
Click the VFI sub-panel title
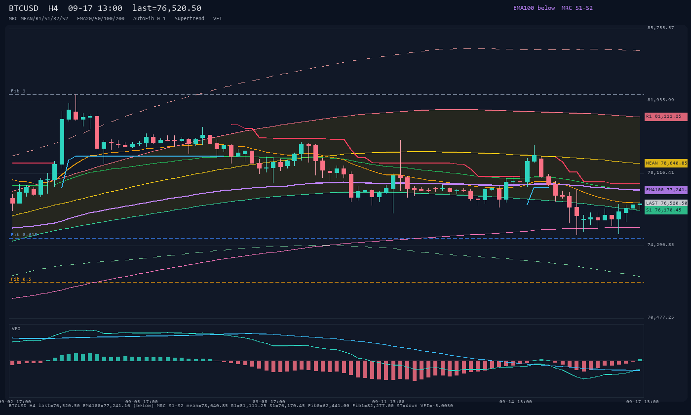click(x=16, y=329)
